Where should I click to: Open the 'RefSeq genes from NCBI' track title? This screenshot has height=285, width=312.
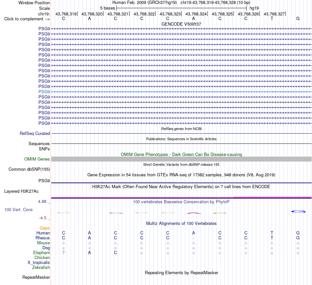pos(181,129)
